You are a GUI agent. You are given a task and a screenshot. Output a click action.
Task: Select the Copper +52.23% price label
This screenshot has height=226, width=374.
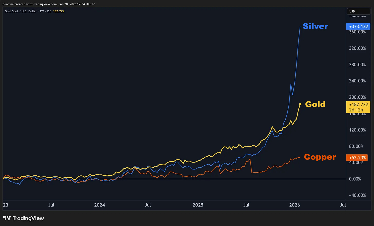coord(357,158)
